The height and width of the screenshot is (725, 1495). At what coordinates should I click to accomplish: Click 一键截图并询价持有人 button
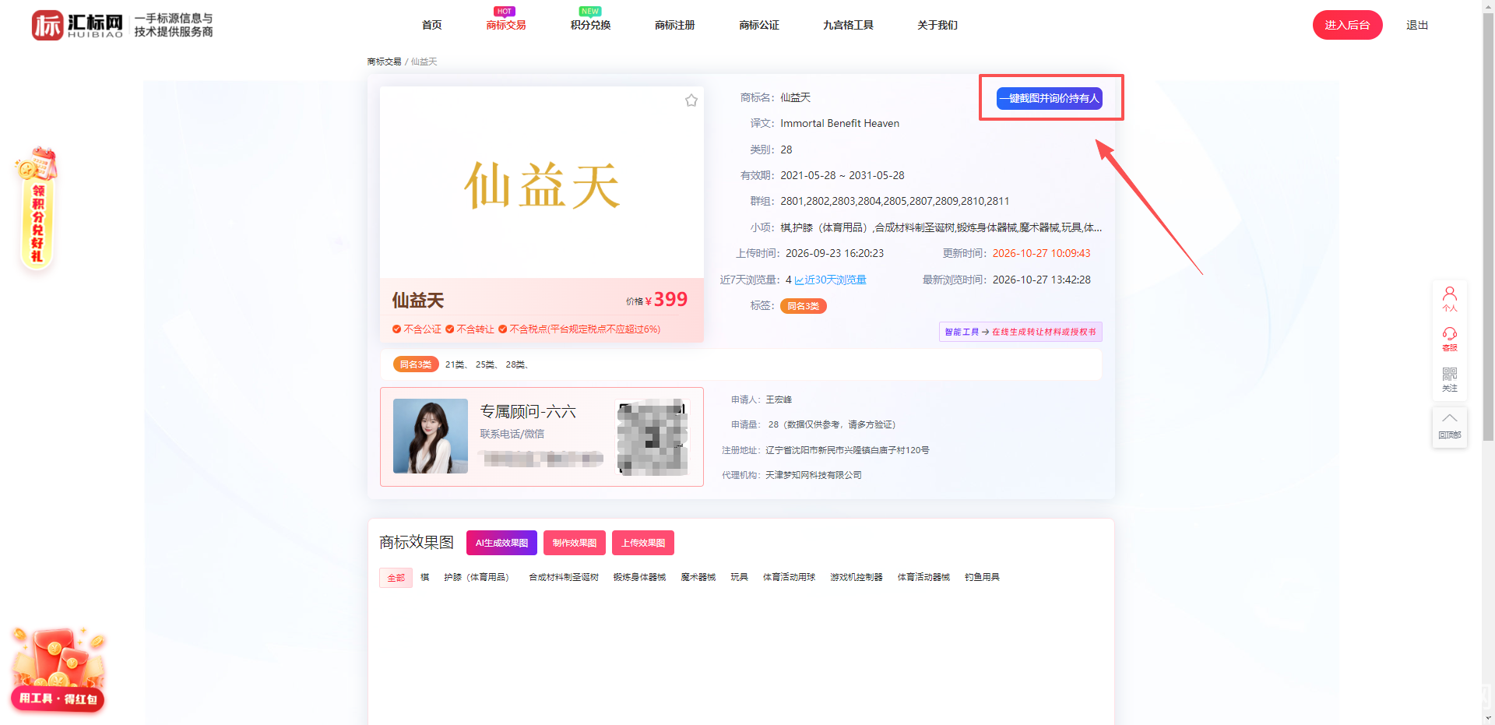pyautogui.click(x=1050, y=98)
